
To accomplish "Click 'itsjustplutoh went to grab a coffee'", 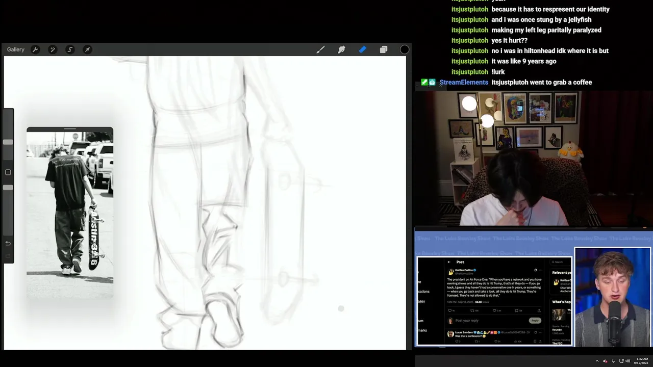I will coord(541,82).
